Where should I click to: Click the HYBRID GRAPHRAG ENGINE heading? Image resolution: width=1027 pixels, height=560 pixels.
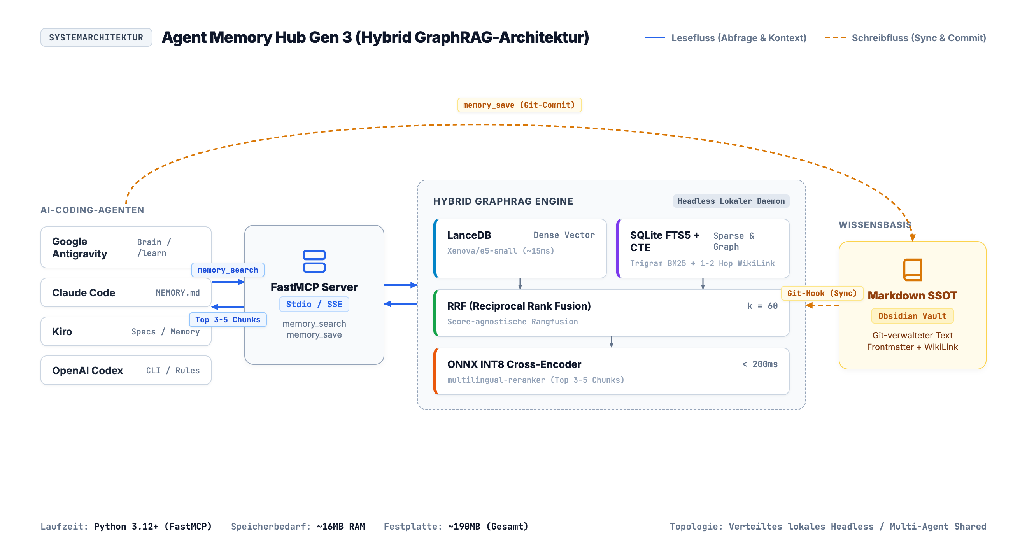point(503,201)
